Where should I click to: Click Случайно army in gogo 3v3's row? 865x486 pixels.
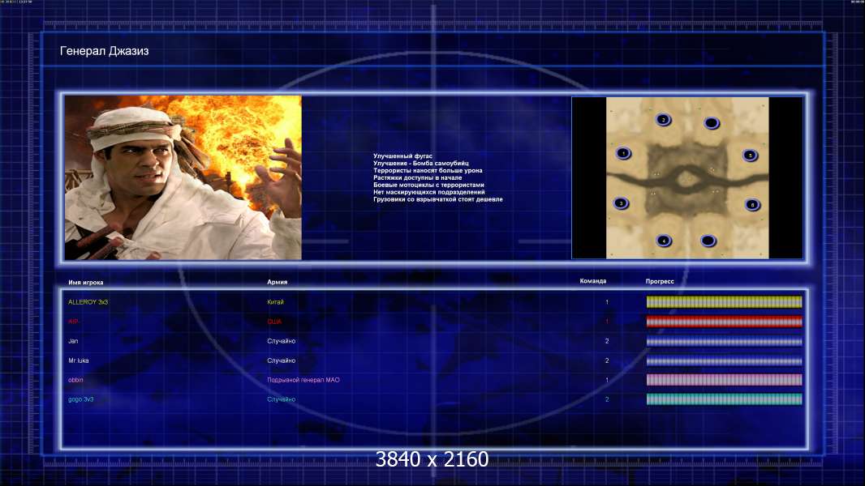[282, 399]
